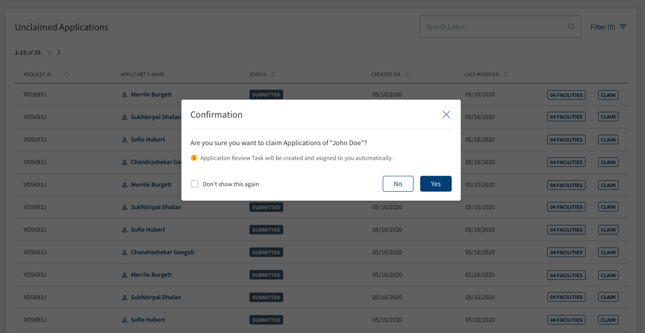The image size is (645, 333).
Task: Click the Submitted status badge of Chandrashekar Ganguli
Action: pos(266,252)
